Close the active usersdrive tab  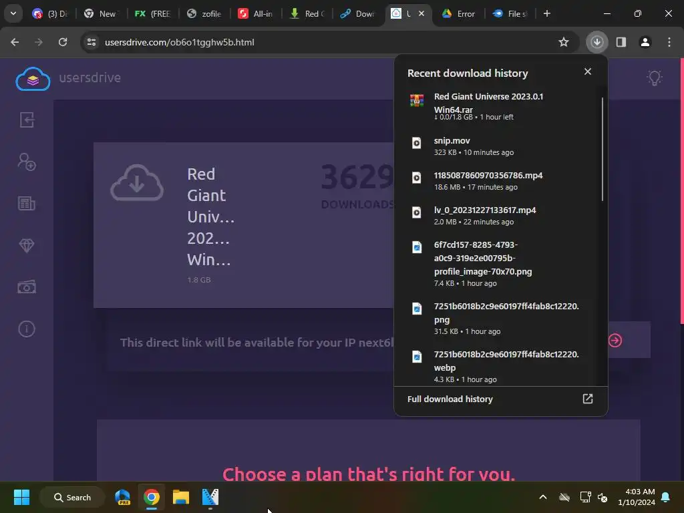click(421, 13)
